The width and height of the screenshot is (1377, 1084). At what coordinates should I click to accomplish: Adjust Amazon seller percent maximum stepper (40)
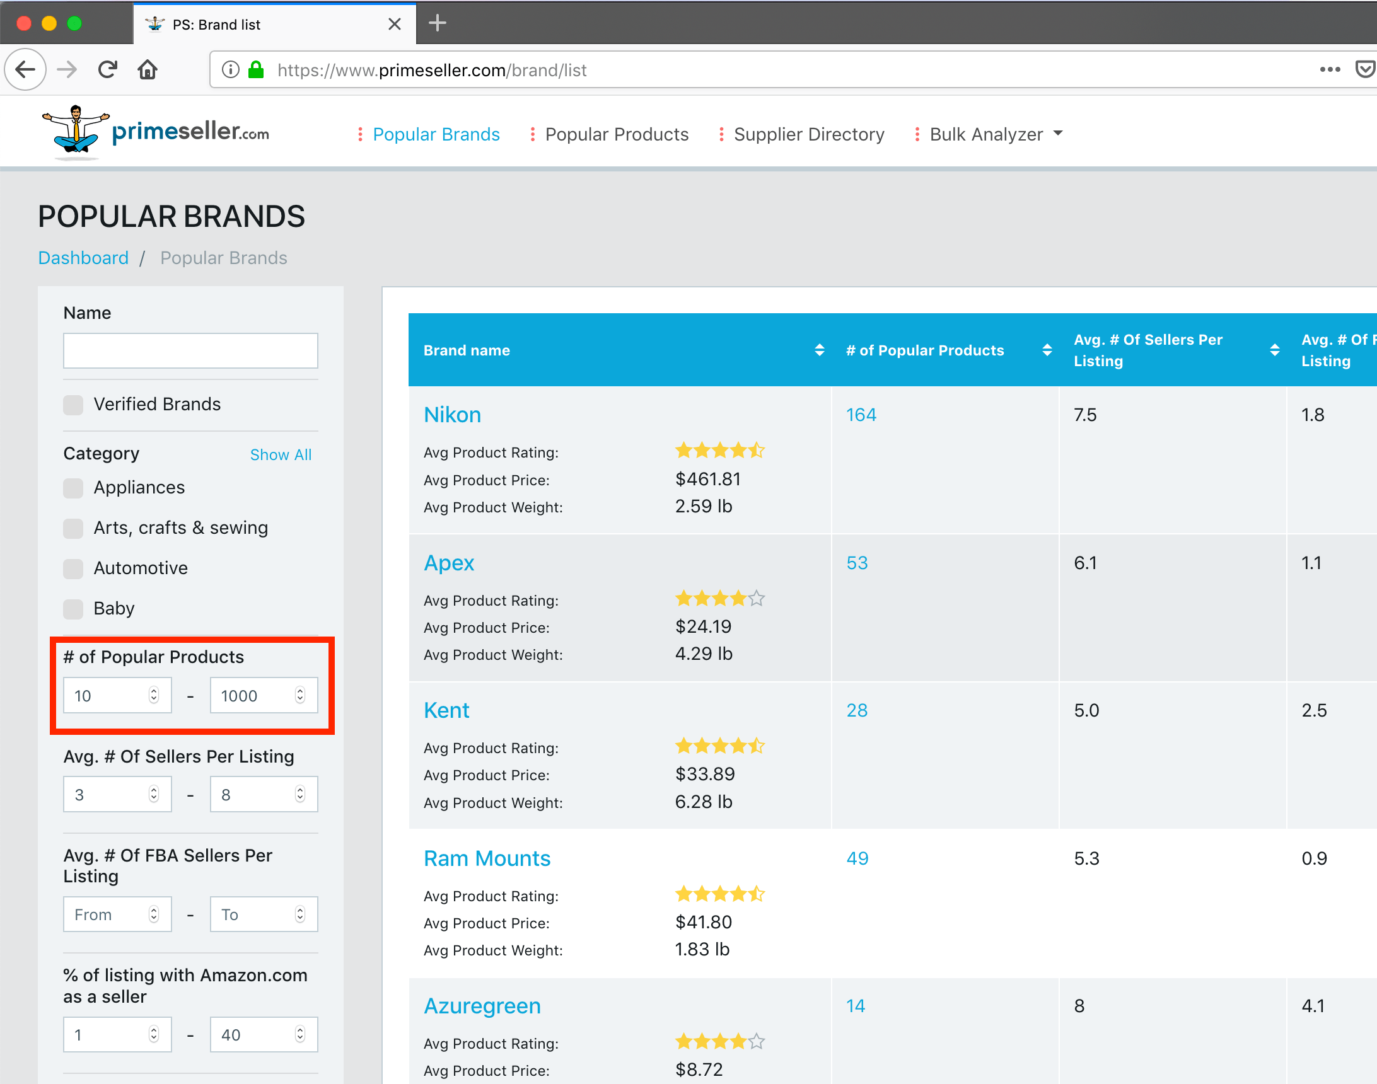300,1034
